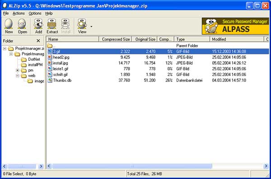Click the file list horizontal scrollbar thumb
Viewport: 271px width, 179px height.
132,166
